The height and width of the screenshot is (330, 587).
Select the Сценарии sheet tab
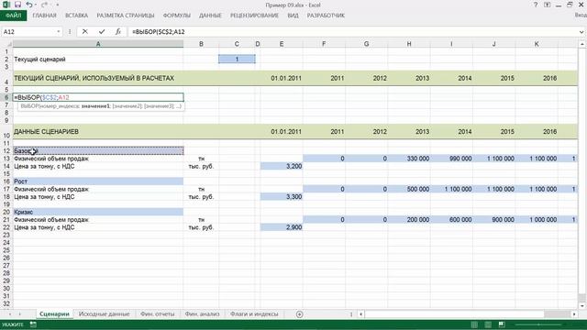pyautogui.click(x=54, y=314)
